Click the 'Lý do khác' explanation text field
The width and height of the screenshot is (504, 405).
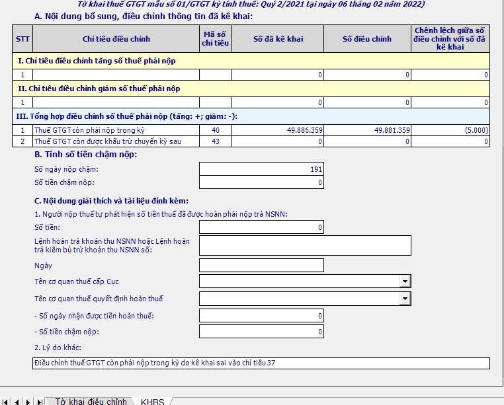tap(261, 363)
